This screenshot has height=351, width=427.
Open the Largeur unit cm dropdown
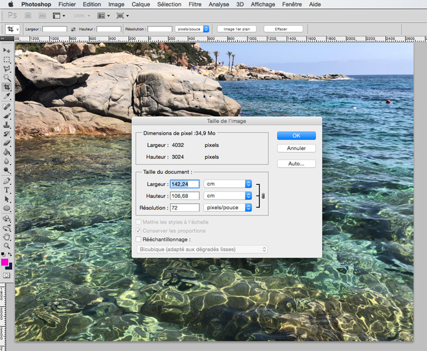point(228,184)
